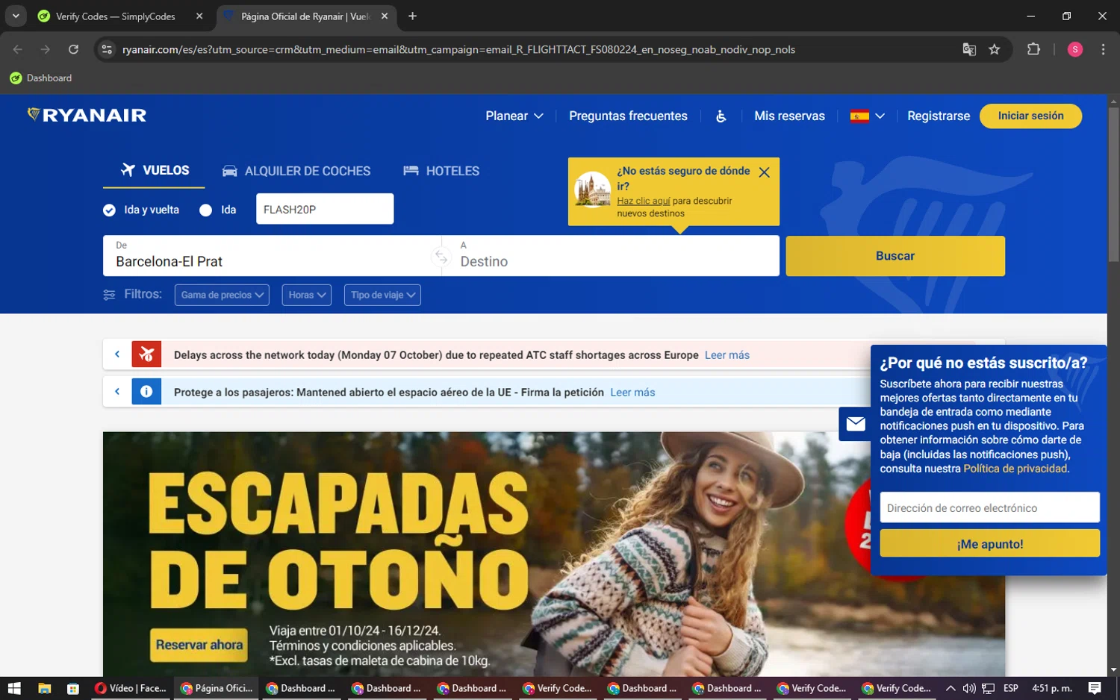
Task: Click the red delayed-flight alert icon
Action: 146,354
